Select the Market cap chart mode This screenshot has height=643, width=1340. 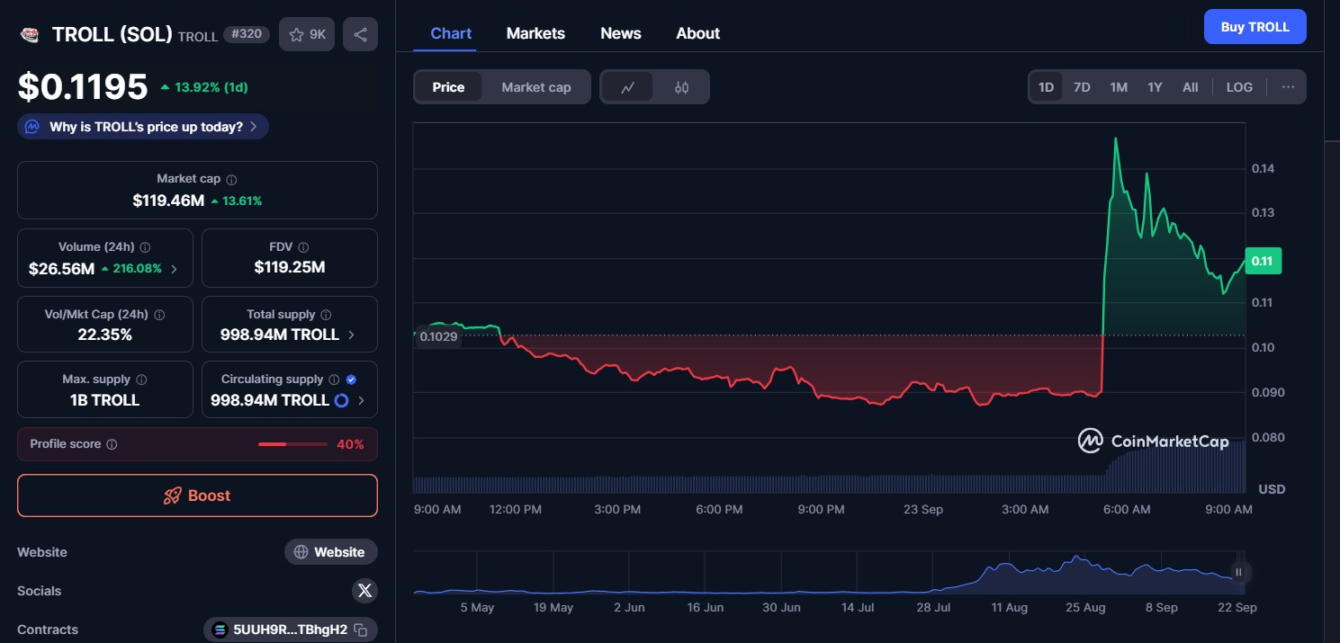[536, 87]
